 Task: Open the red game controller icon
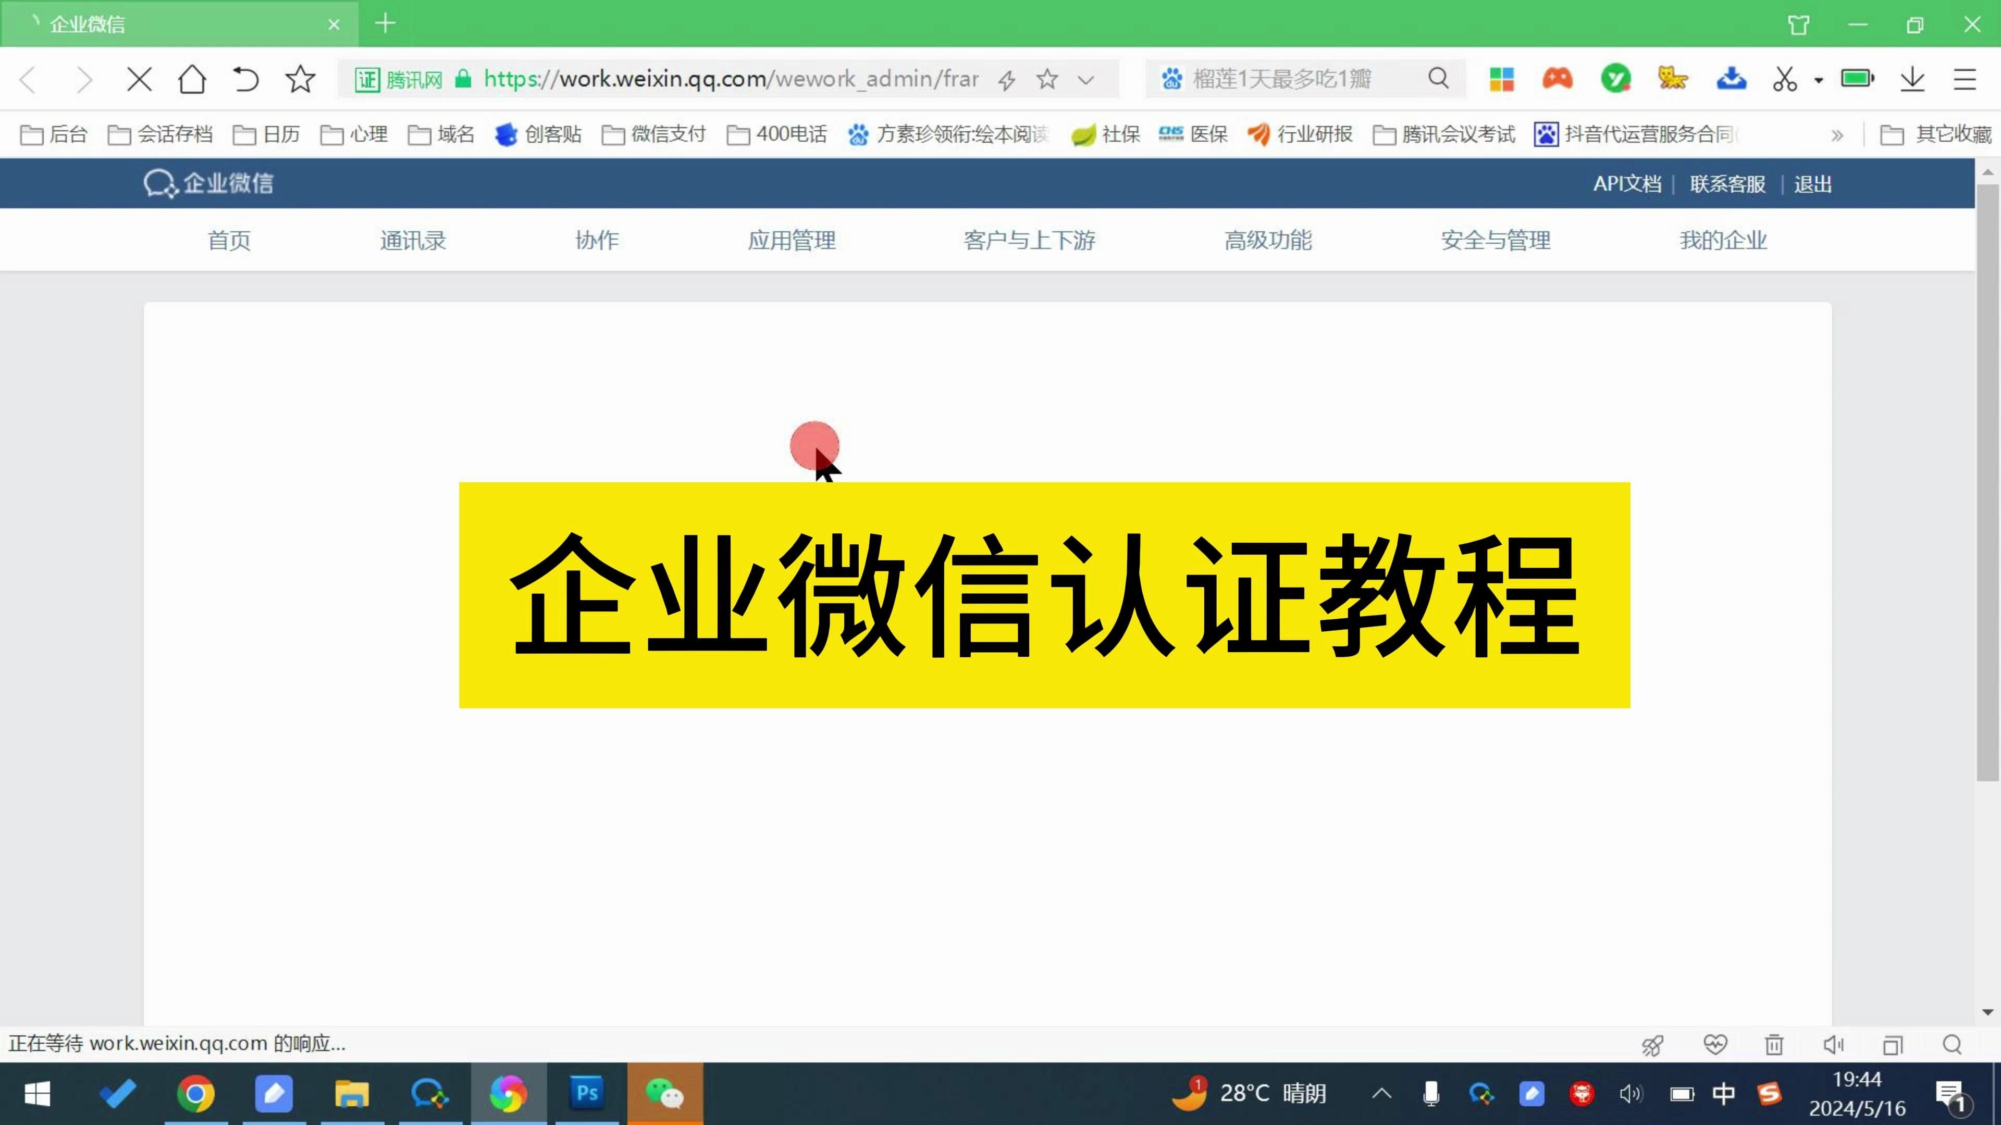click(1558, 79)
